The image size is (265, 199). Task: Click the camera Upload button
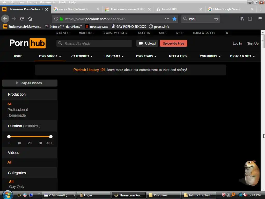pyautogui.click(x=147, y=43)
